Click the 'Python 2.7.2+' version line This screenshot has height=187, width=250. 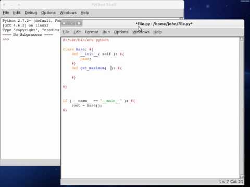pyautogui.click(x=31, y=21)
